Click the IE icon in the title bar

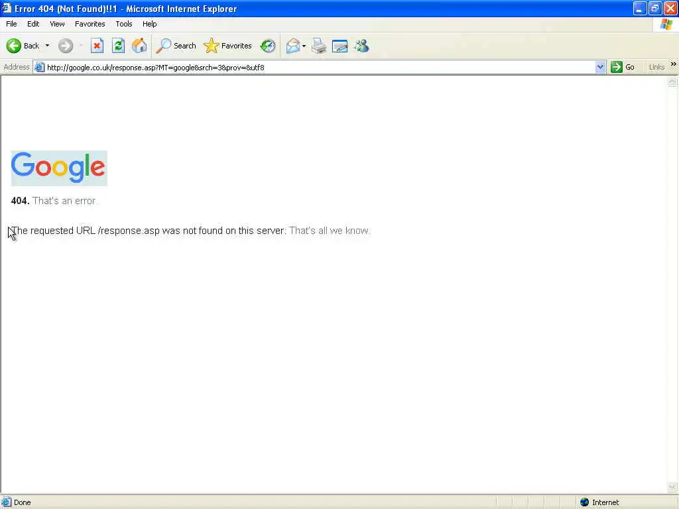pyautogui.click(x=7, y=8)
